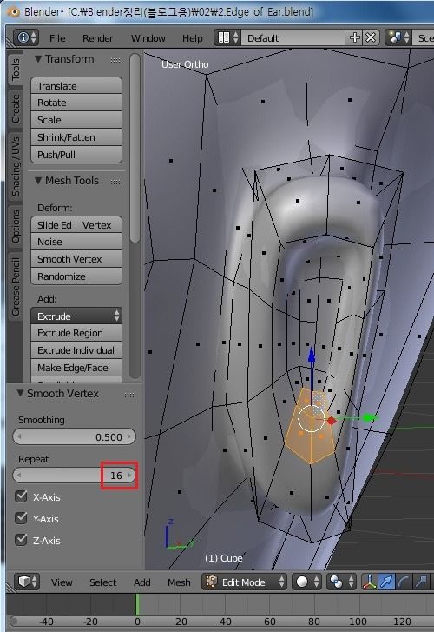Add a new screen layout with plus icon
434x632 pixels.
[355, 38]
